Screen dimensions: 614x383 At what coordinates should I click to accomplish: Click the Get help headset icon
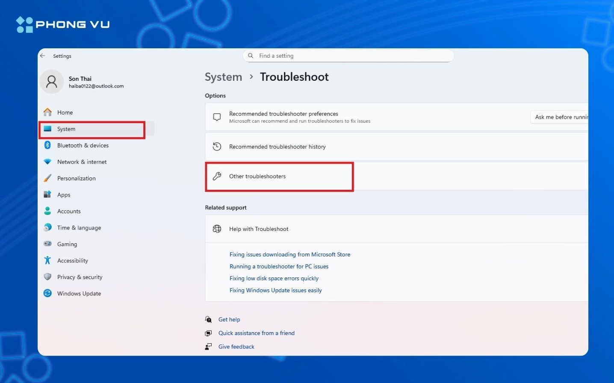(208, 319)
